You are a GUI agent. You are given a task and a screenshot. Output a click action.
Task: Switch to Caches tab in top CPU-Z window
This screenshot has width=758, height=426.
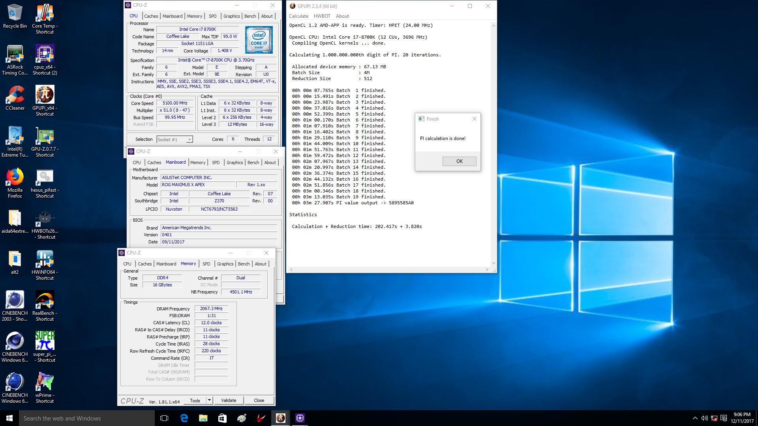(x=151, y=16)
